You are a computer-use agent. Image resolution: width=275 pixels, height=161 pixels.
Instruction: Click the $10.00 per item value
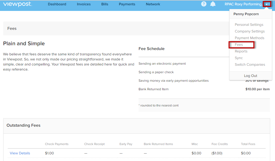pos(257,89)
